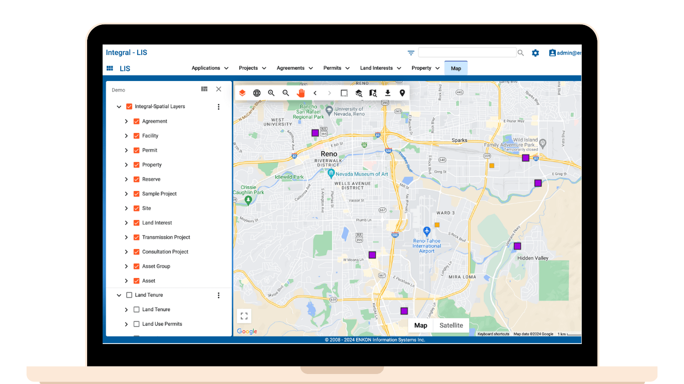This screenshot has width=684, height=384.
Task: Enable the Land Tenure group checkbox
Action: [129, 295]
